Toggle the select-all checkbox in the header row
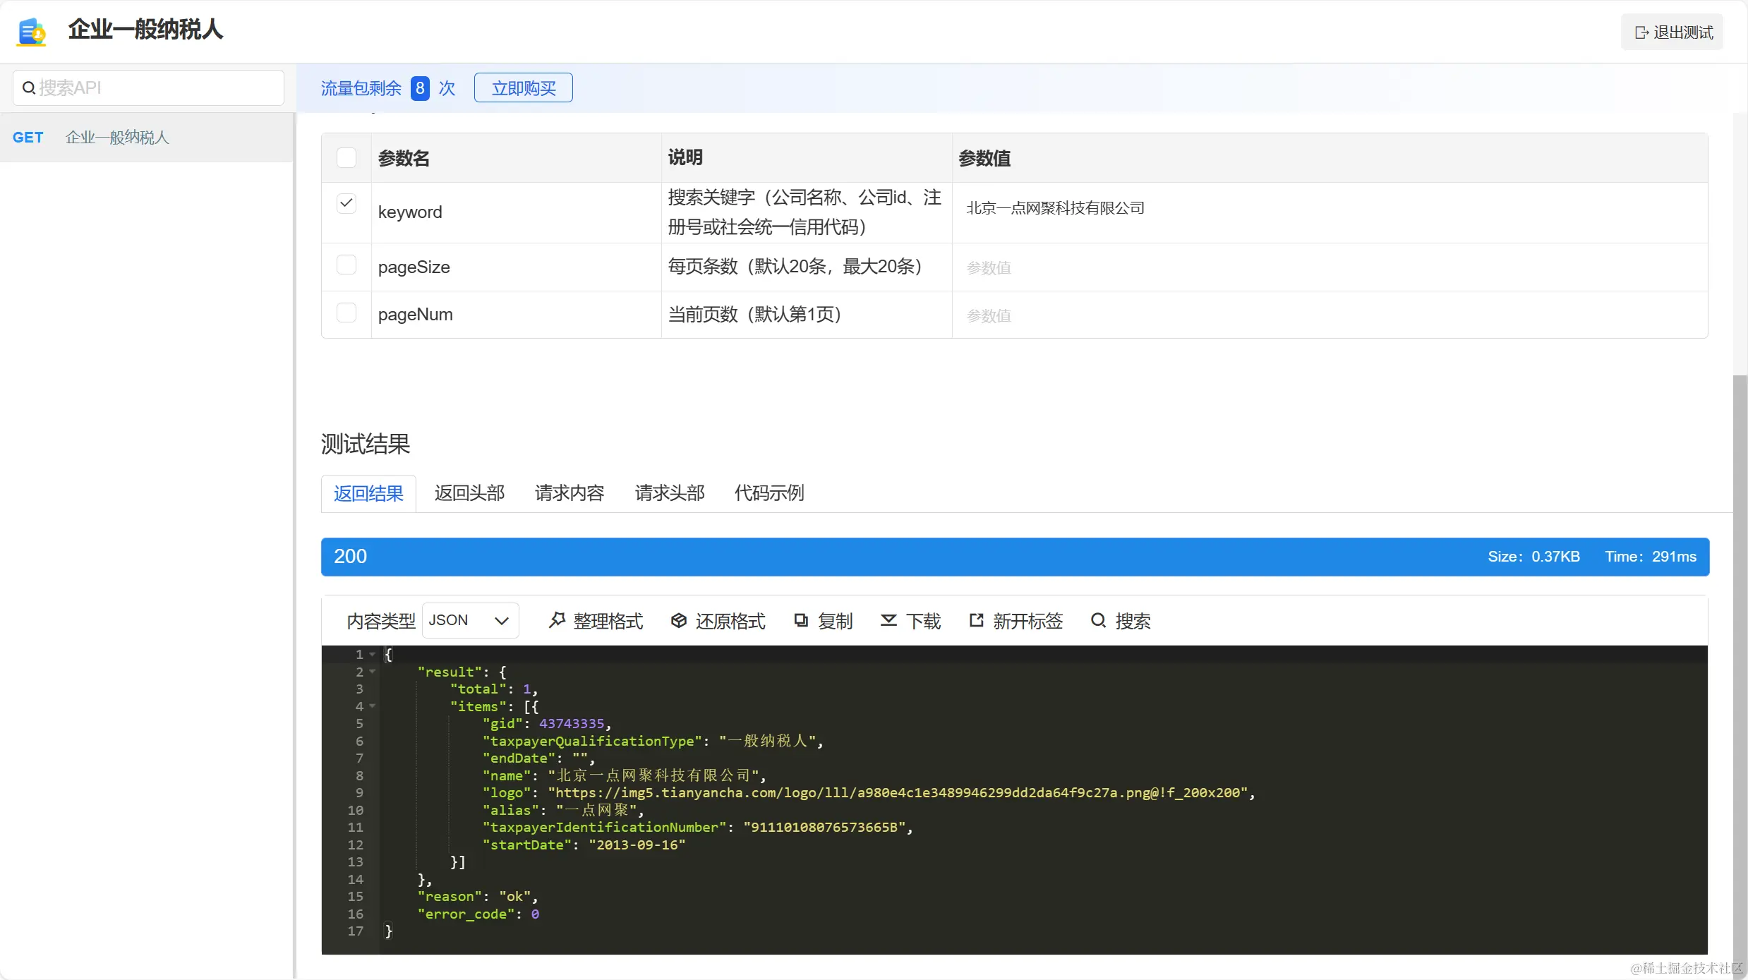This screenshot has width=1748, height=980. pyautogui.click(x=346, y=157)
